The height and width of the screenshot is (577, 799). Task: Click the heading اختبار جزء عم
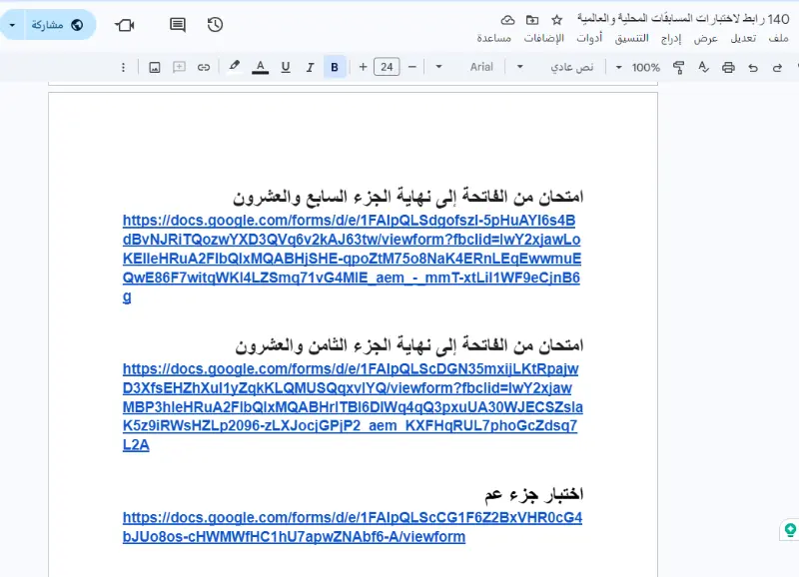pyautogui.click(x=533, y=494)
